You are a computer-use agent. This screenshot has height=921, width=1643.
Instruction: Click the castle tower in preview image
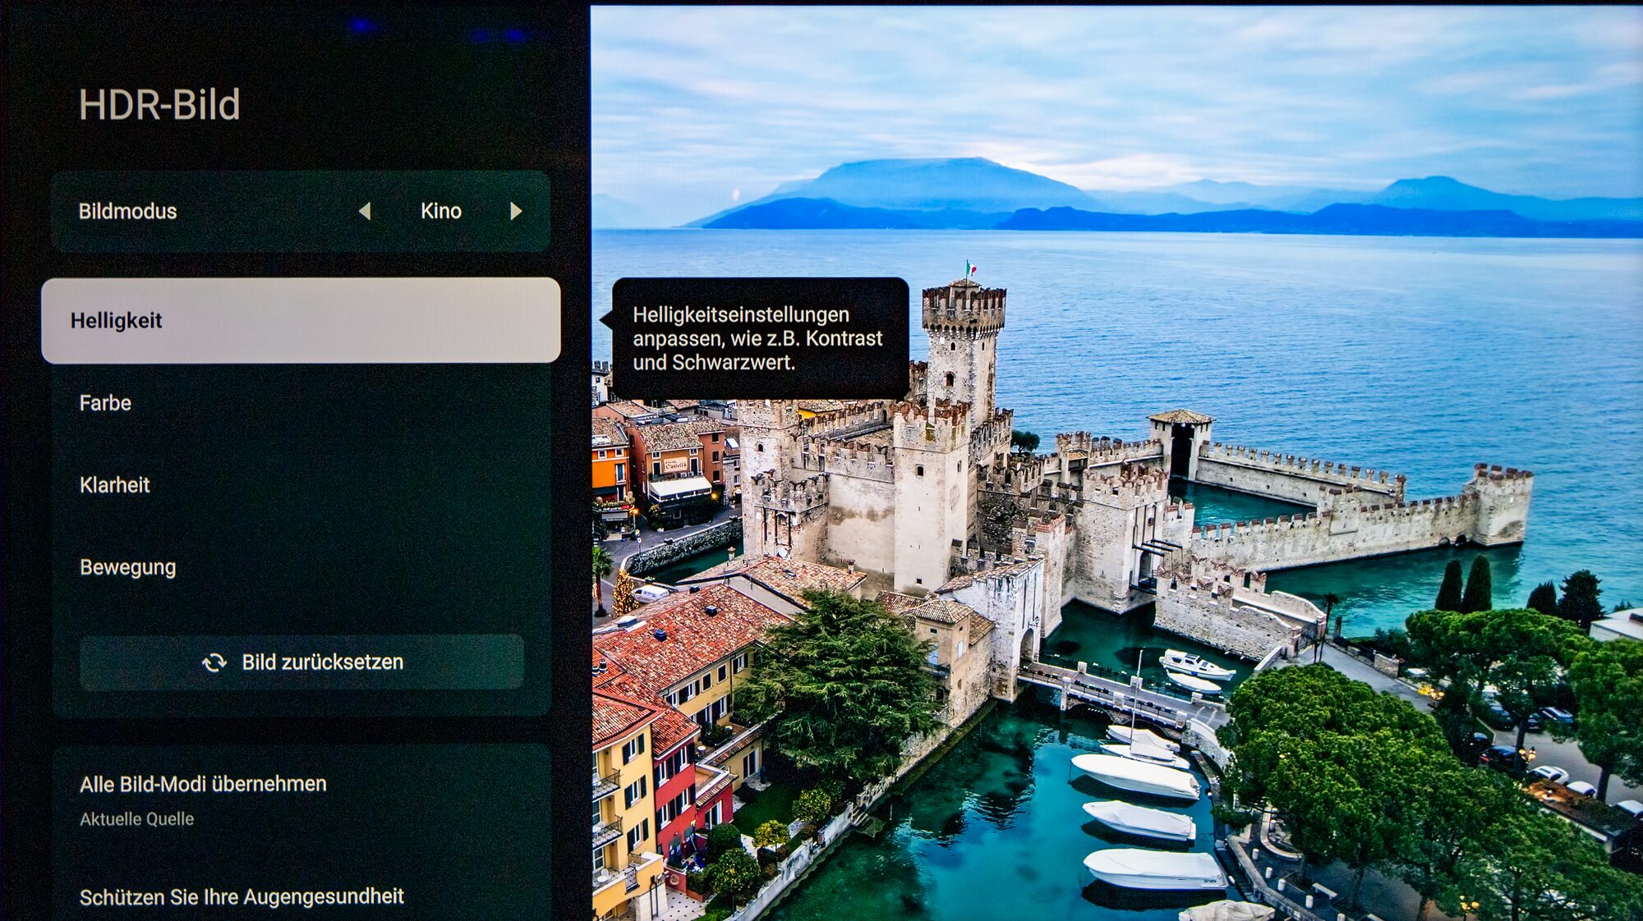961,353
